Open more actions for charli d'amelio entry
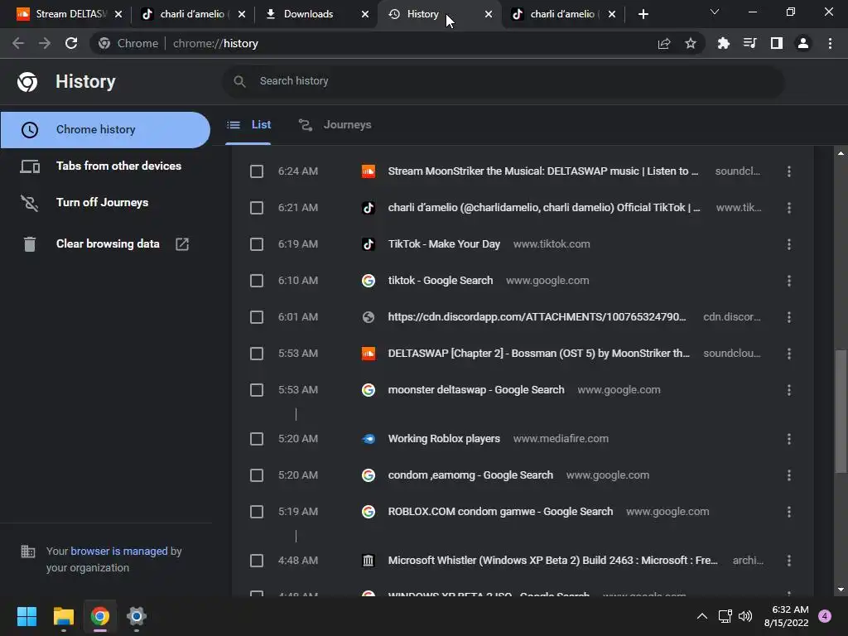Screen dimensions: 848x636 click(789, 208)
